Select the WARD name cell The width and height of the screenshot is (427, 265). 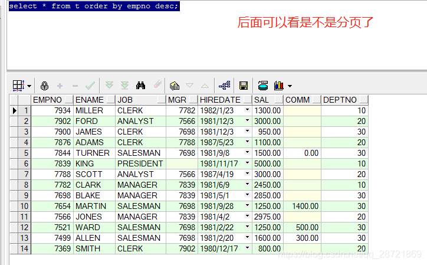coord(94,227)
